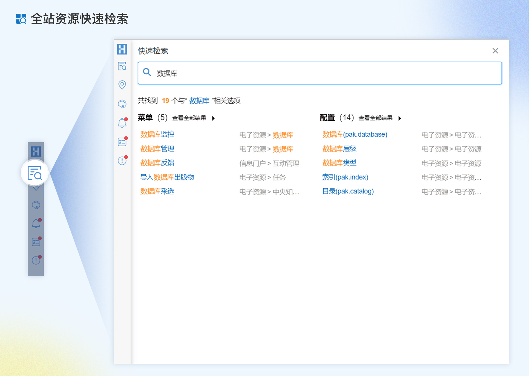Click the location pin sidebar icon

122,85
